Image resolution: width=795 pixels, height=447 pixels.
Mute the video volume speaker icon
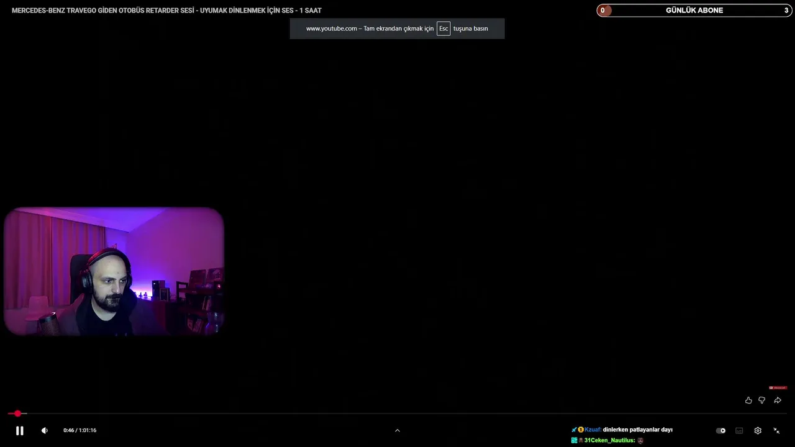(44, 430)
